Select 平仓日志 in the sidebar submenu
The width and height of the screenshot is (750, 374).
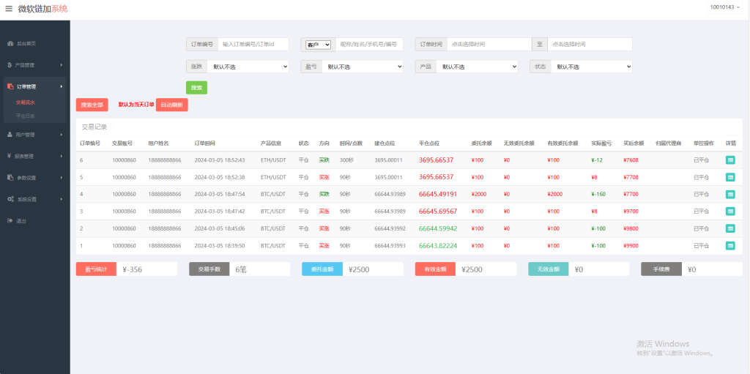pos(26,116)
